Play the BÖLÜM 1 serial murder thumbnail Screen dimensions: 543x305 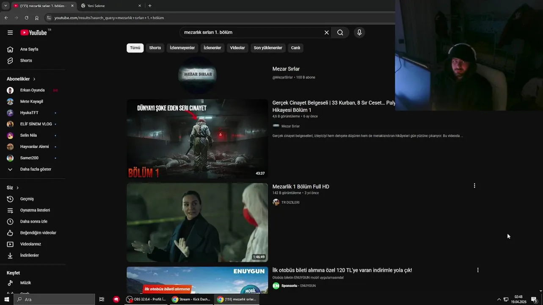pos(197,139)
